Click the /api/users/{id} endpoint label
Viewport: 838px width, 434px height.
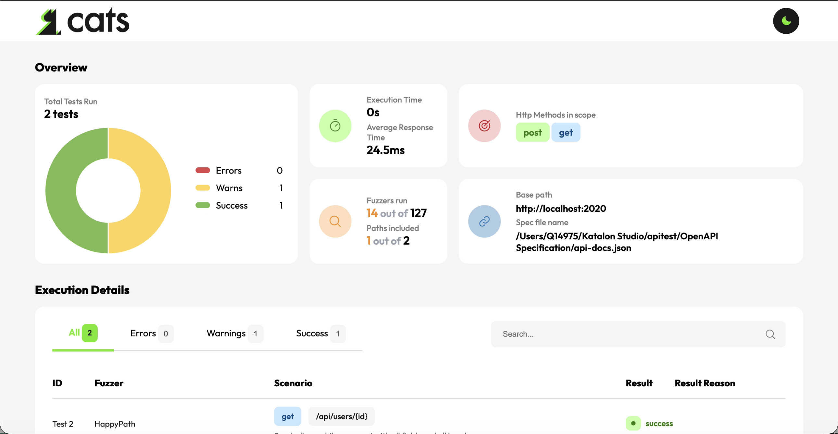point(341,416)
